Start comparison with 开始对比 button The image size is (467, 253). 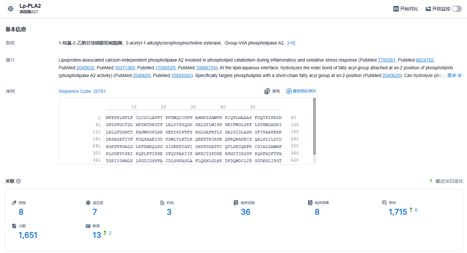click(x=406, y=9)
